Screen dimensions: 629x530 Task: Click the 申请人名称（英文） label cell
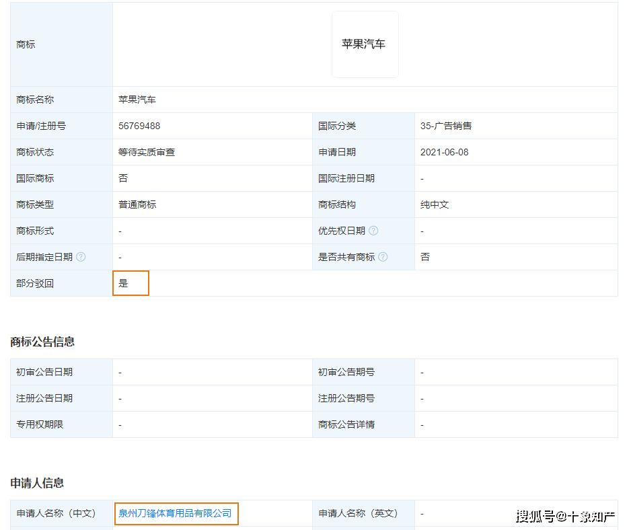pyautogui.click(x=363, y=513)
